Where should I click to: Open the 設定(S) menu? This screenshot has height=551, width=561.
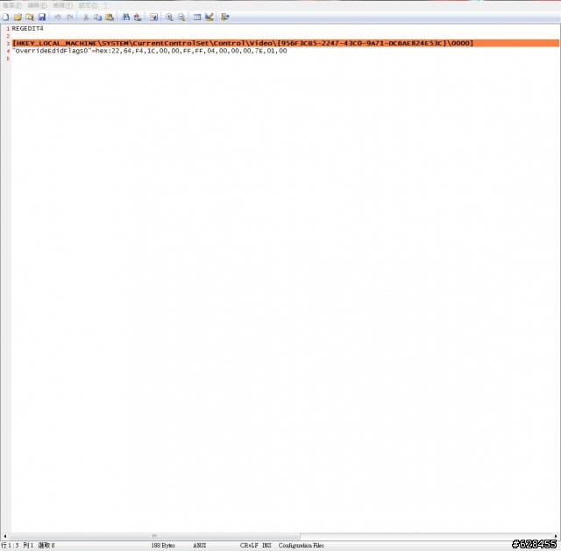(x=88, y=5)
